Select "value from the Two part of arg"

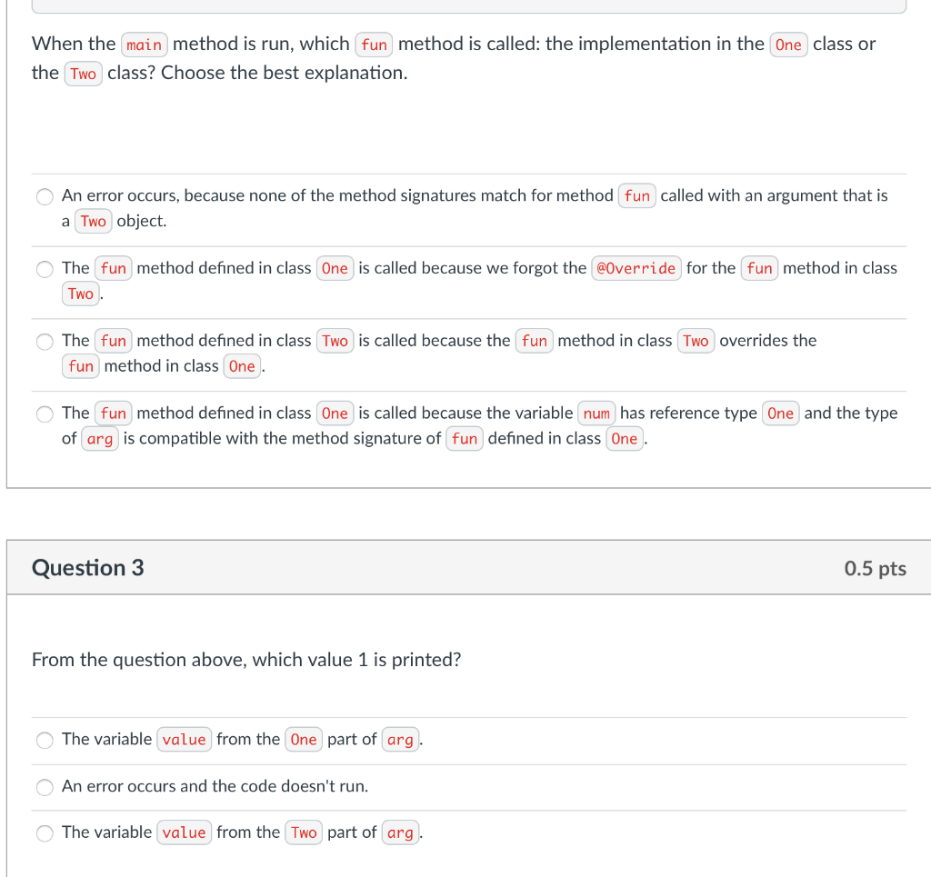(45, 832)
